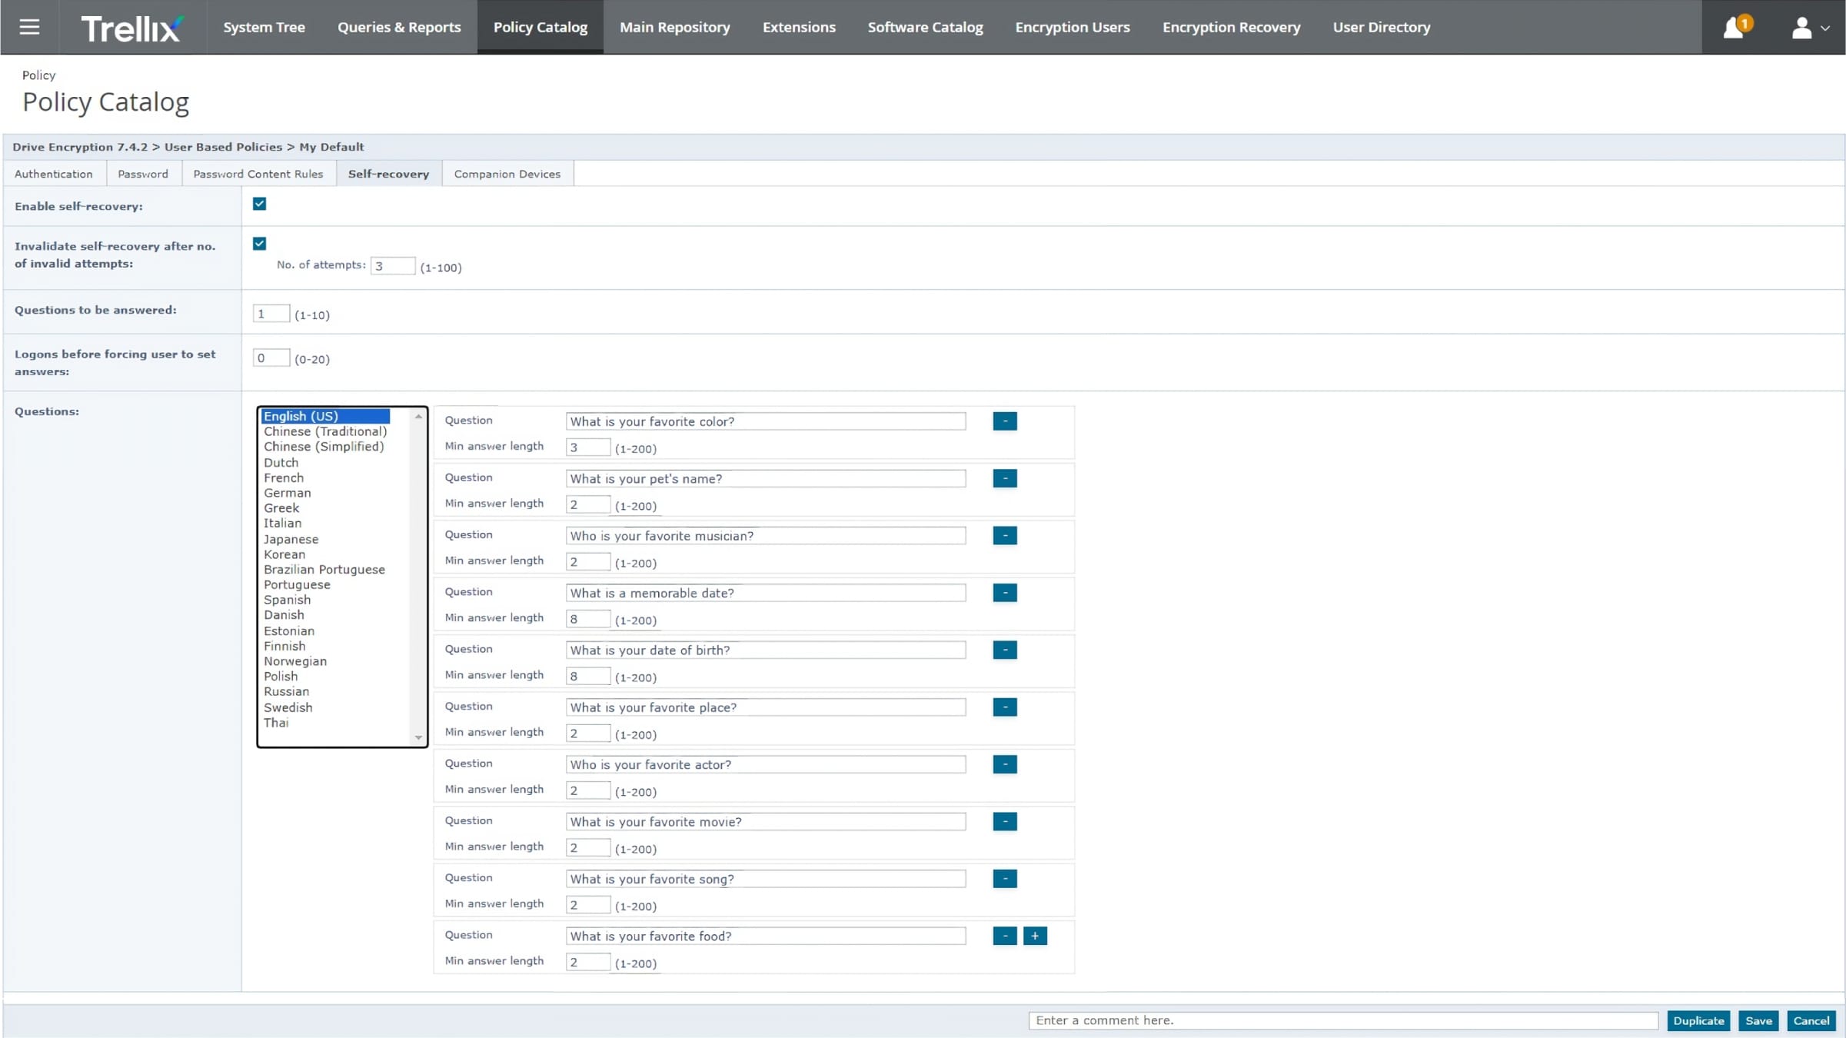Save the policy changes

coord(1758,1020)
